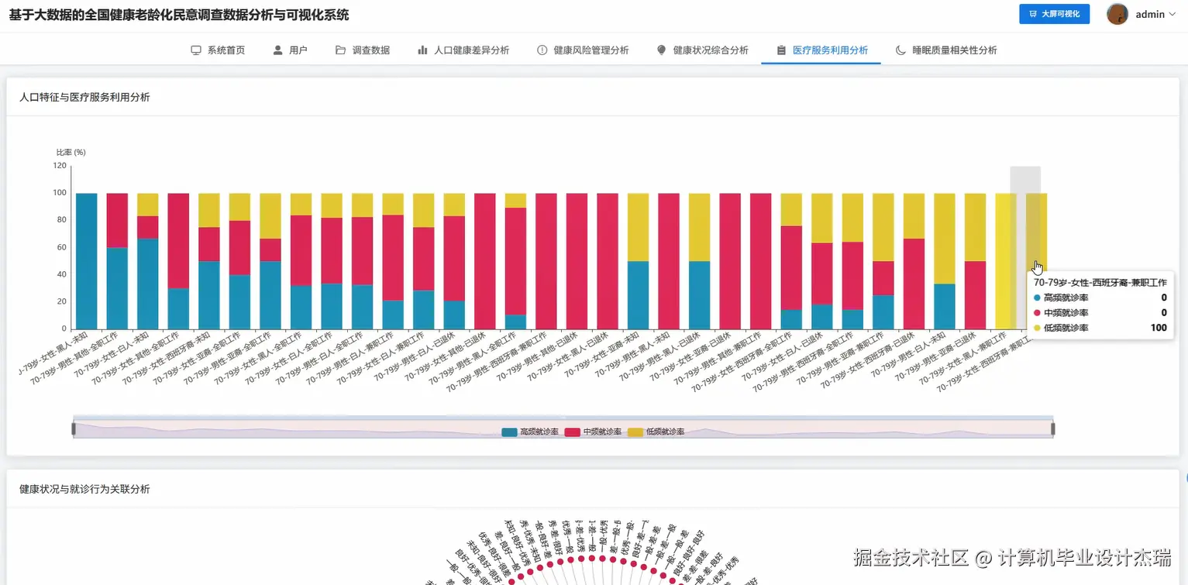Click left handle of chart zoom slider

pos(74,429)
